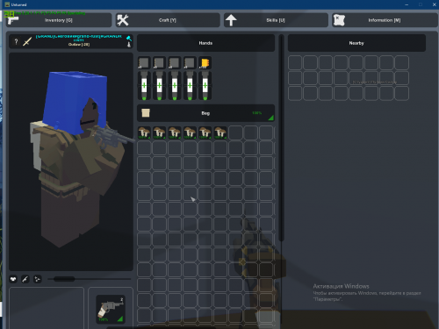Viewport: 439px width, 329px height.
Task: Adjust the character rotation slider
Action: click(64, 279)
